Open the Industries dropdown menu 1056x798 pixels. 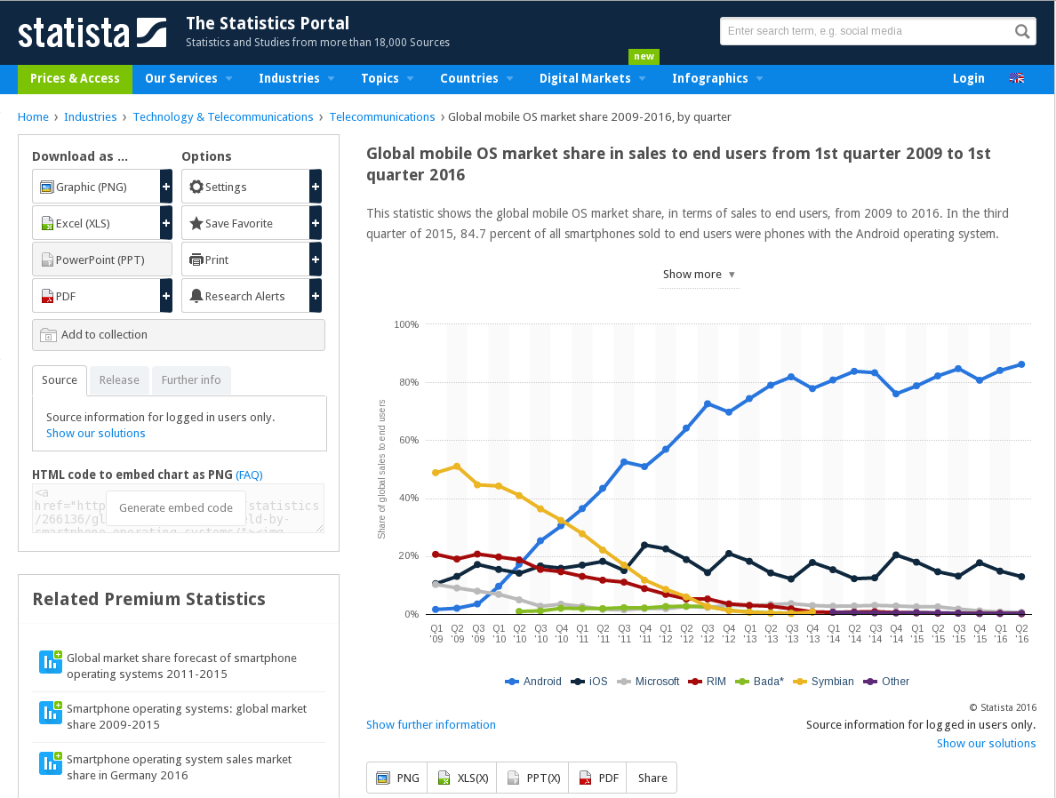tap(296, 78)
